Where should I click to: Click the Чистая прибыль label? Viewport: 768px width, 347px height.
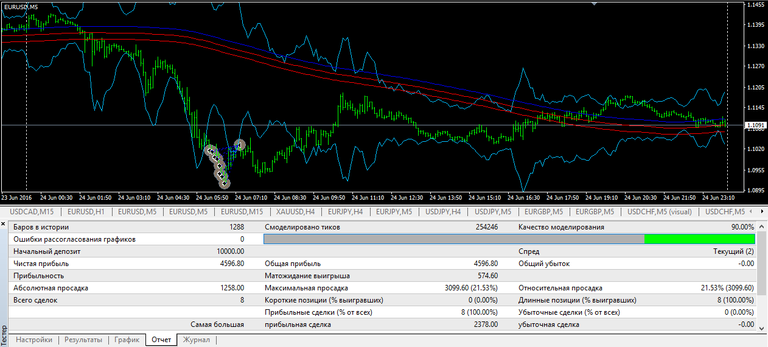coord(41,264)
